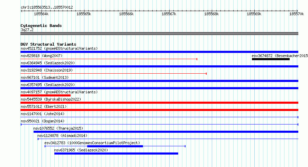
Task: Select the 3q27.2 band label
Action: pos(27,30)
